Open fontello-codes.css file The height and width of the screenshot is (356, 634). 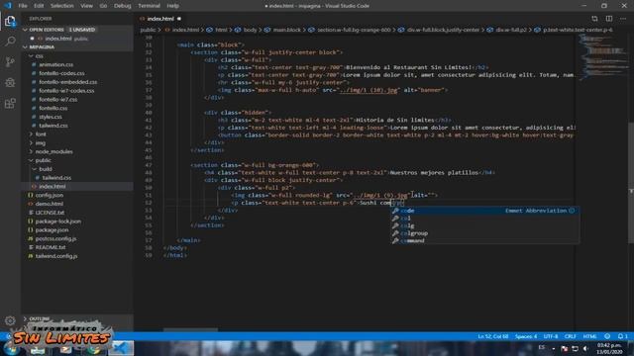click(x=61, y=73)
